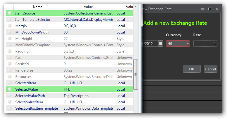Click the RenderSize value 80,22
The width and height of the screenshot is (228, 119).
(68, 70)
